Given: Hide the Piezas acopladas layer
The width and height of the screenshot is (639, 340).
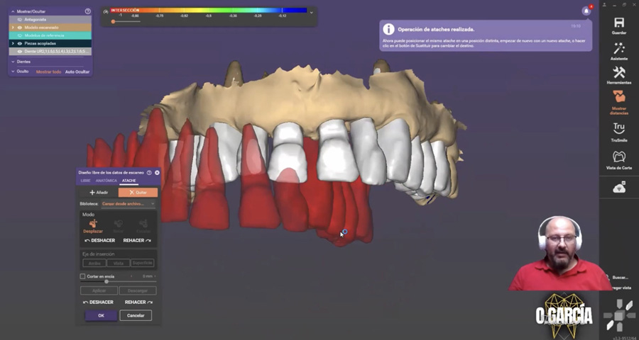Looking at the screenshot, I should coord(20,43).
